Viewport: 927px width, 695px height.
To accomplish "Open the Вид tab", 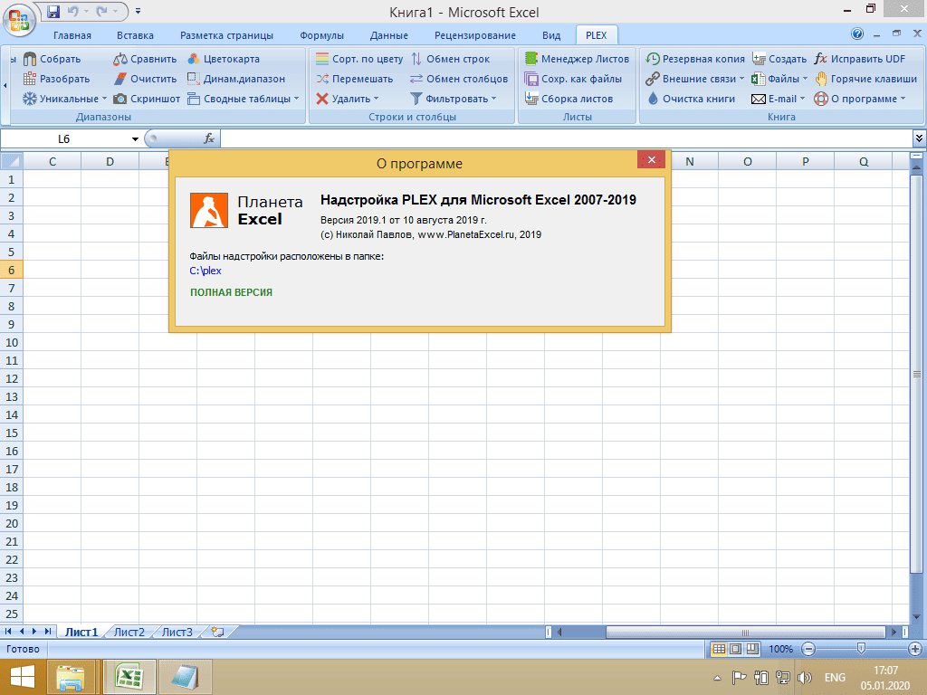I will click(x=551, y=35).
